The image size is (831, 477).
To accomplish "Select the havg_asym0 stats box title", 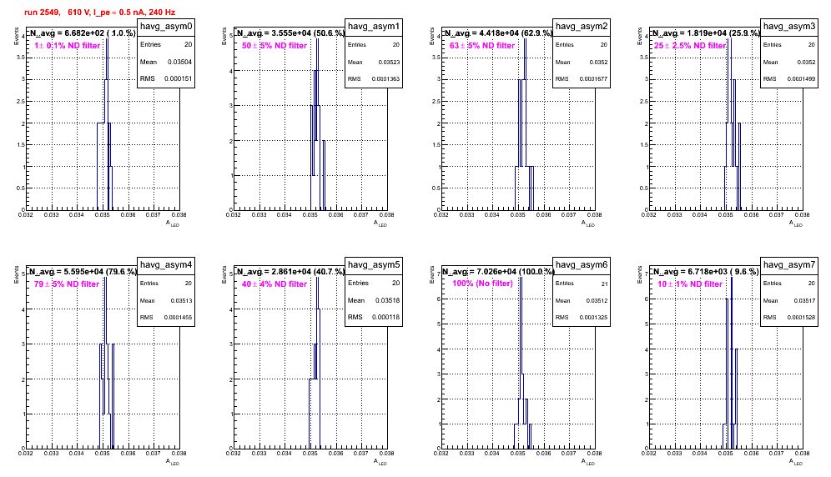I will (166, 27).
